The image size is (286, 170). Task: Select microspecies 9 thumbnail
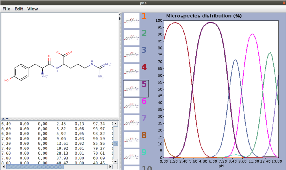click(132, 157)
